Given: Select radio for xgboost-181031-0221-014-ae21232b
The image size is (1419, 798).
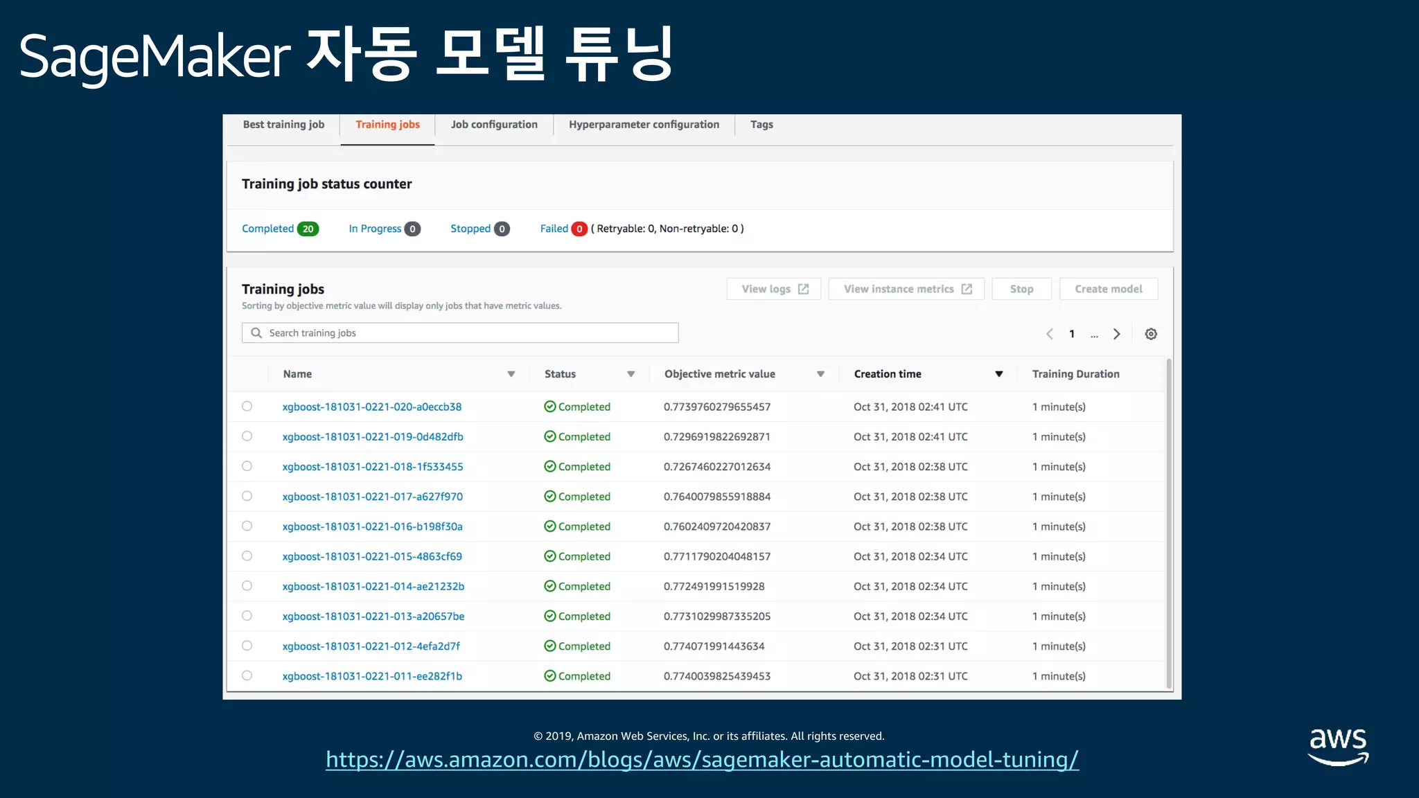Looking at the screenshot, I should coord(247,585).
